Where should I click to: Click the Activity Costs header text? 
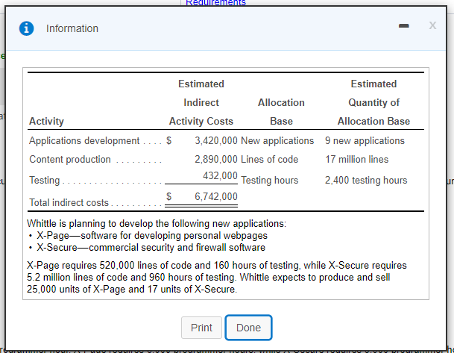[201, 121]
